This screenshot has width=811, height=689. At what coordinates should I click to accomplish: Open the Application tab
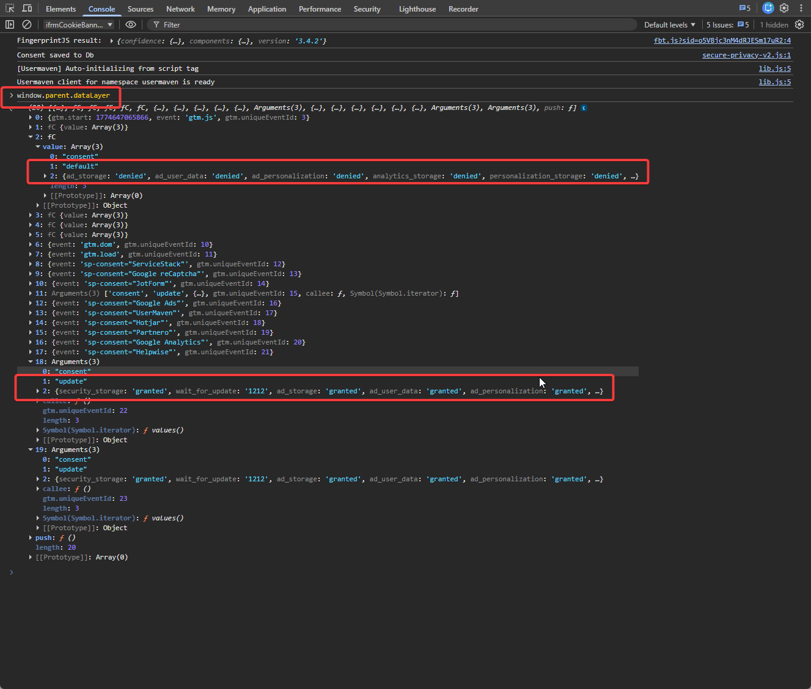tap(267, 9)
